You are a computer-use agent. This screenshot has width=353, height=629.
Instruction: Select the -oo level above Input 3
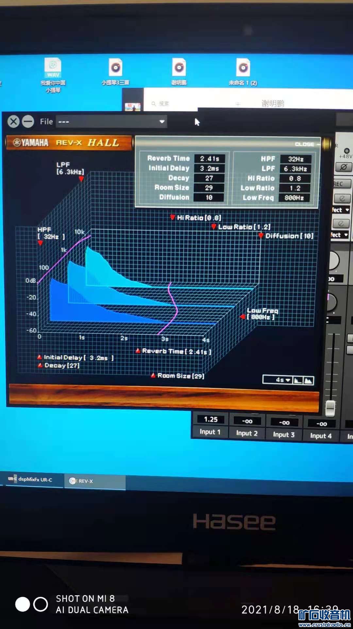[284, 422]
